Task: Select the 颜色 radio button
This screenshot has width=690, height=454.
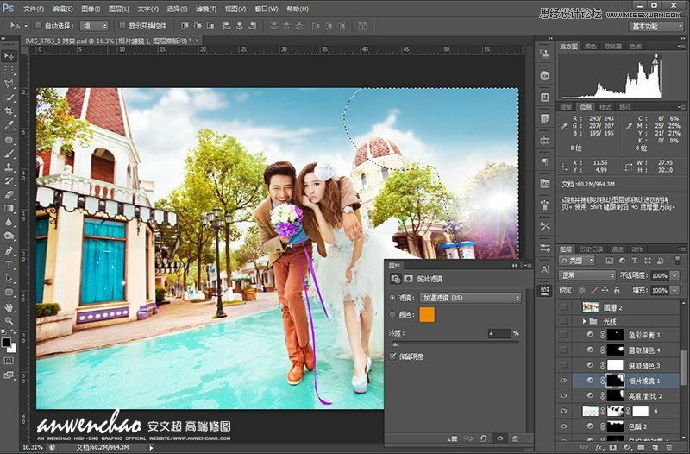Action: coord(392,314)
